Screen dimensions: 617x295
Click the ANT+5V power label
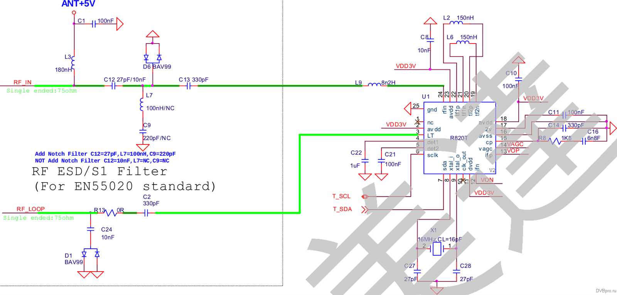tap(78, 4)
